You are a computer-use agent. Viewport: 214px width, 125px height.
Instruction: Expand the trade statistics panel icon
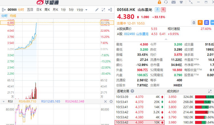[210, 91]
